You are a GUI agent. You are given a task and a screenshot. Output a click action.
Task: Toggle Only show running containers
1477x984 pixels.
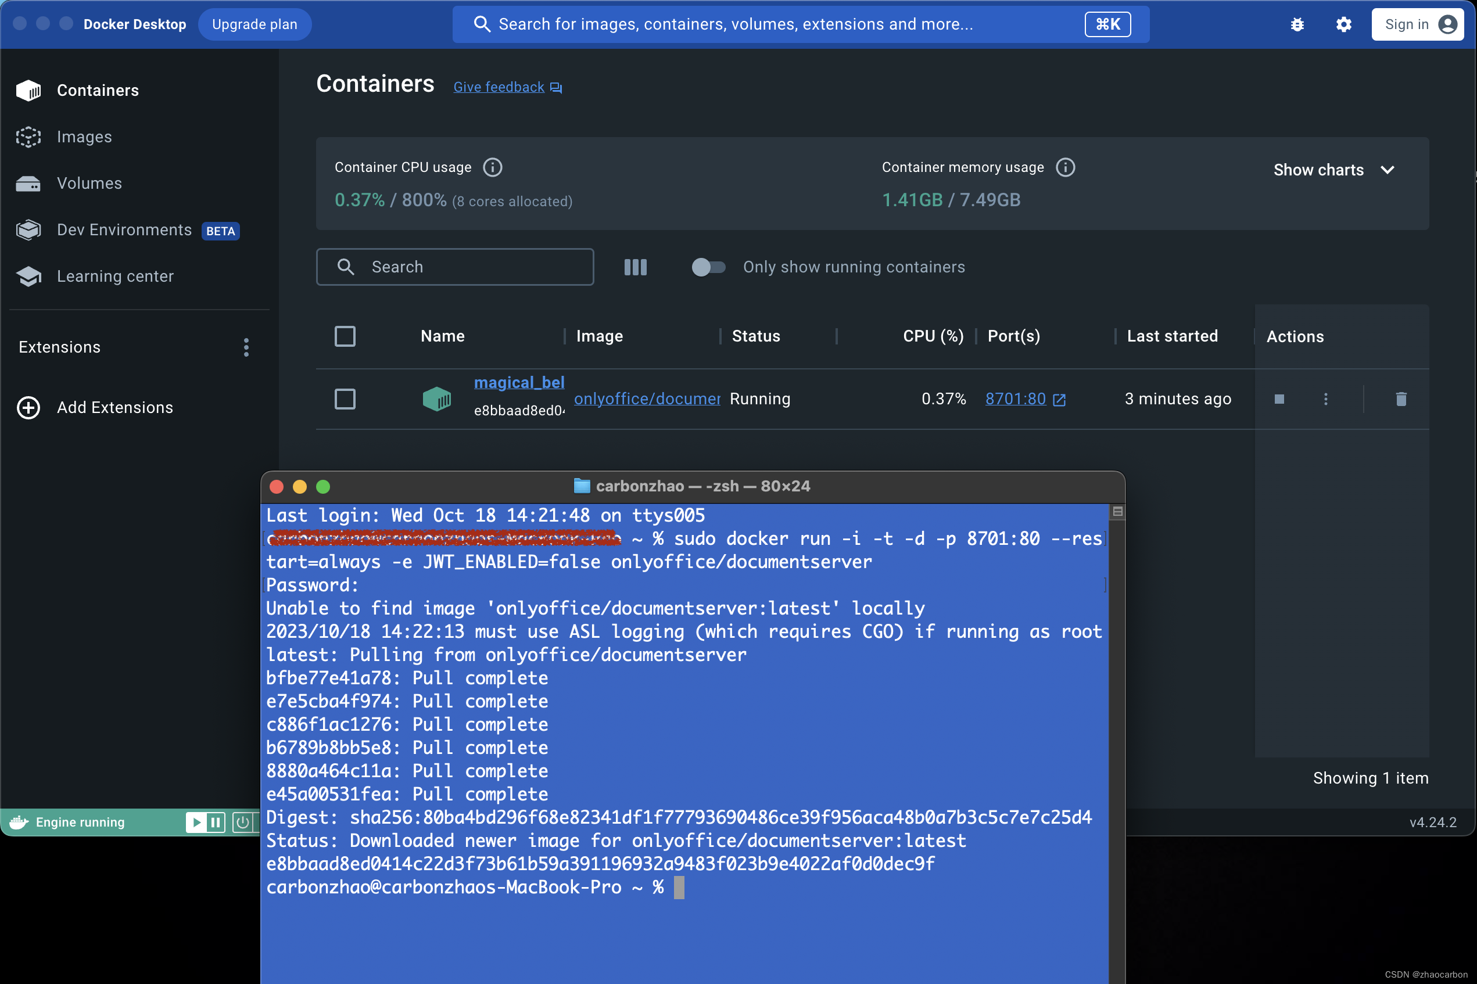(x=708, y=267)
